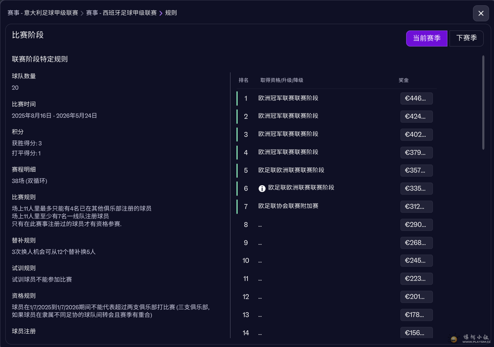
Task: Click the €312... prize for rank 7
Action: (416, 207)
